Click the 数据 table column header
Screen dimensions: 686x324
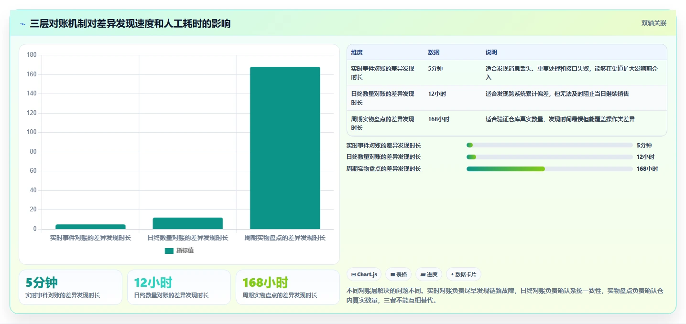[434, 52]
